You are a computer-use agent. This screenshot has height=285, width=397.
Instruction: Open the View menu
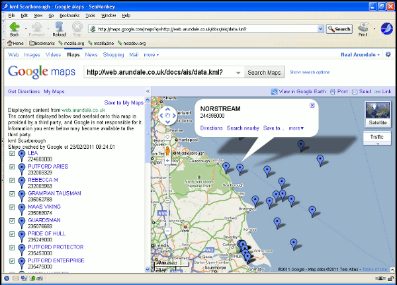38,15
